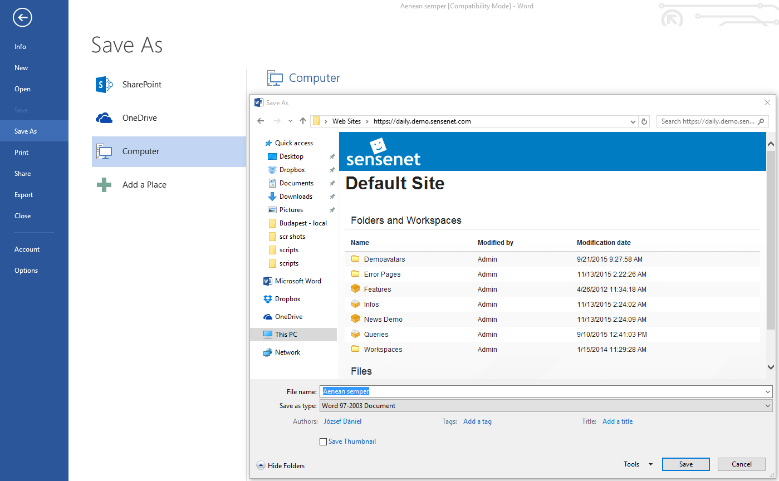Click the Modified by column header

pyautogui.click(x=496, y=243)
